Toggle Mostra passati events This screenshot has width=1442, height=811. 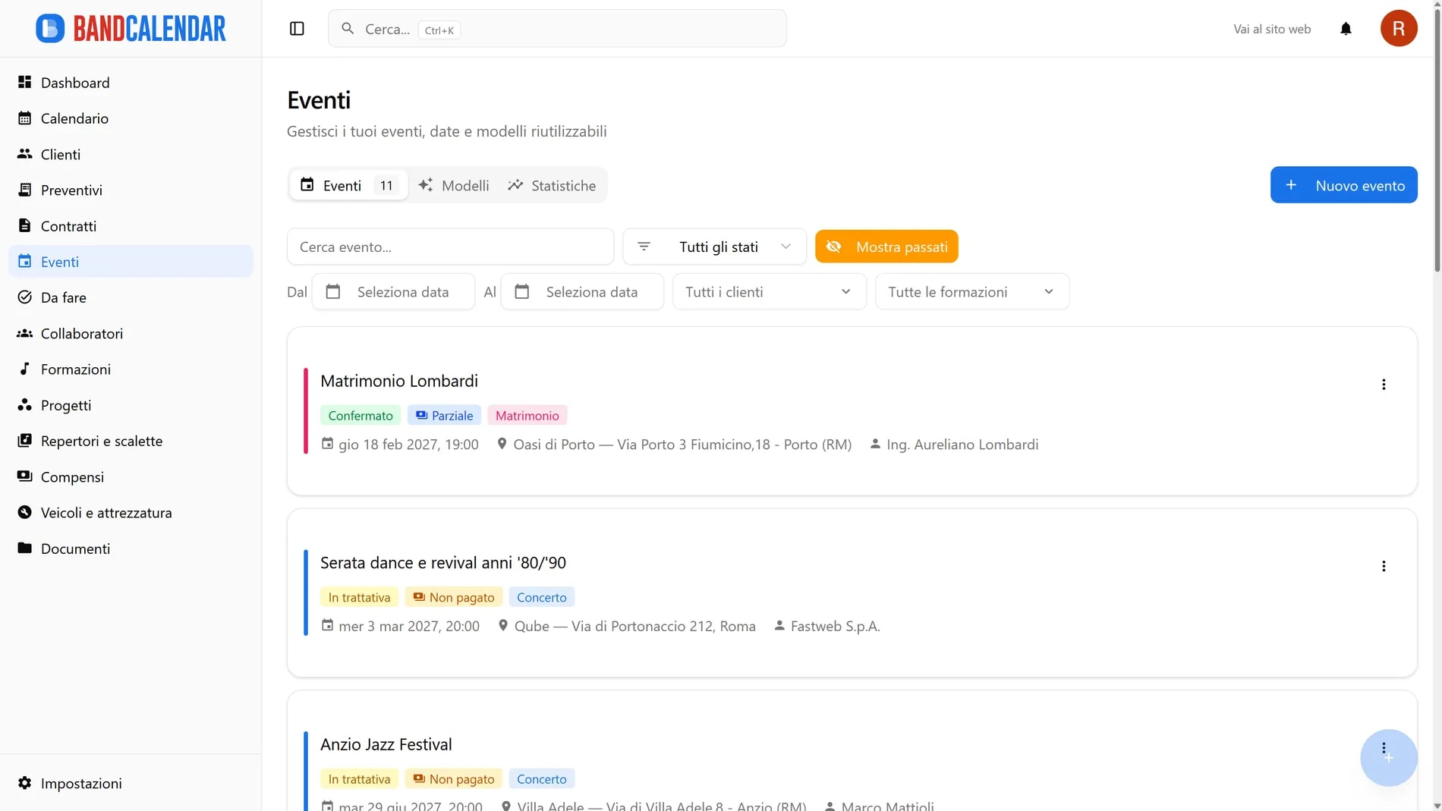886,247
